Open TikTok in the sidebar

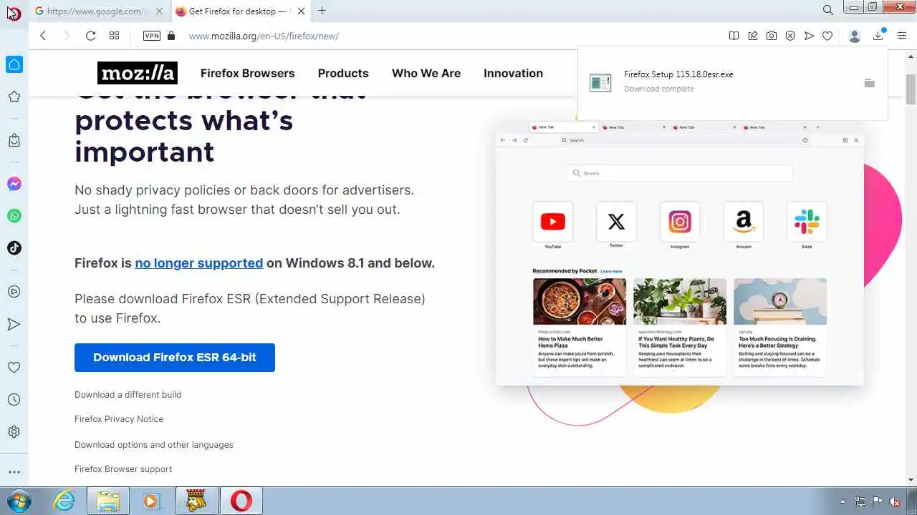14,248
